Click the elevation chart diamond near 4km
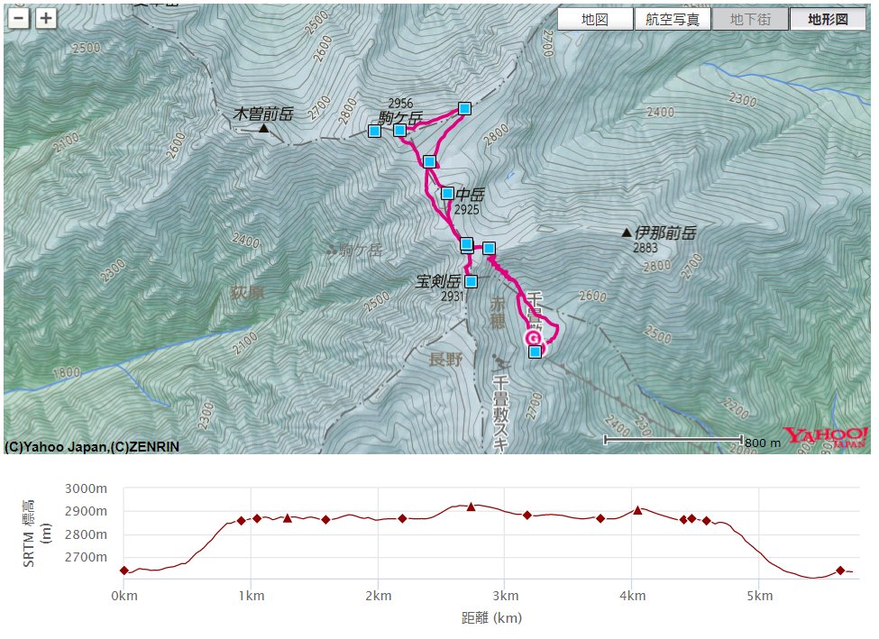 pos(637,510)
